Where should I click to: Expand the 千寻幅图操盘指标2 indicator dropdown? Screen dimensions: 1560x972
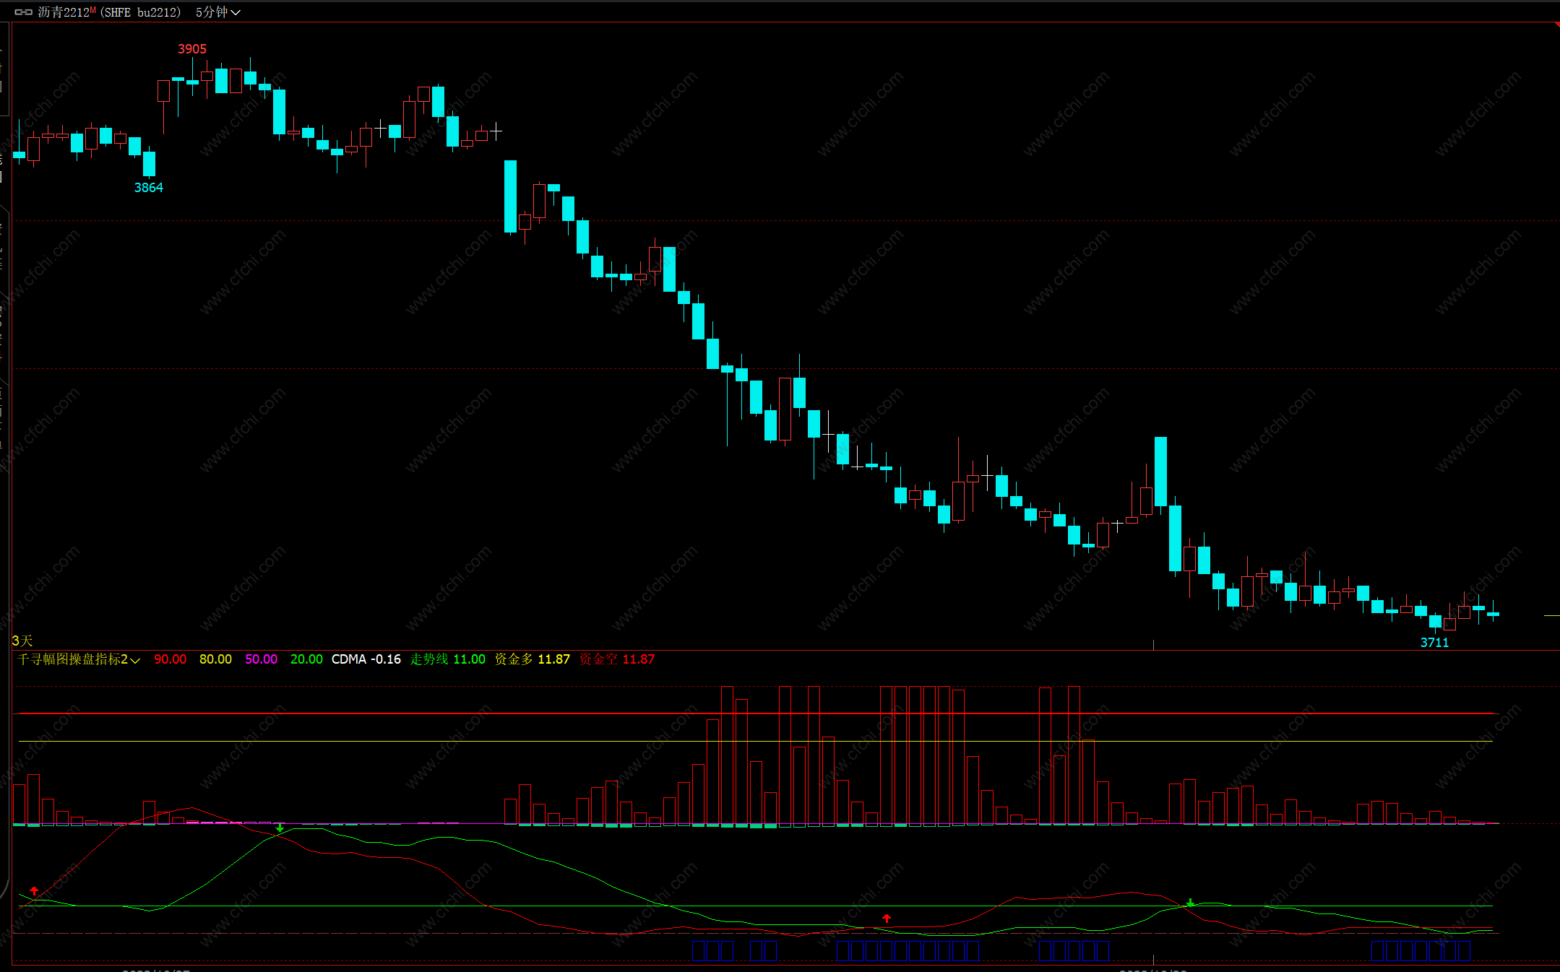pyautogui.click(x=135, y=660)
